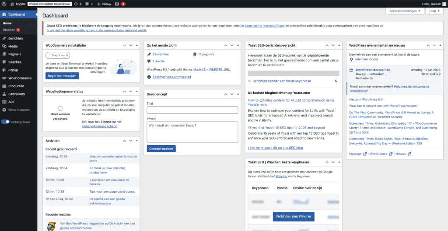The image size is (448, 231).
Task: Collapse menu via Menu invouwen icon
Action: coord(4,109)
